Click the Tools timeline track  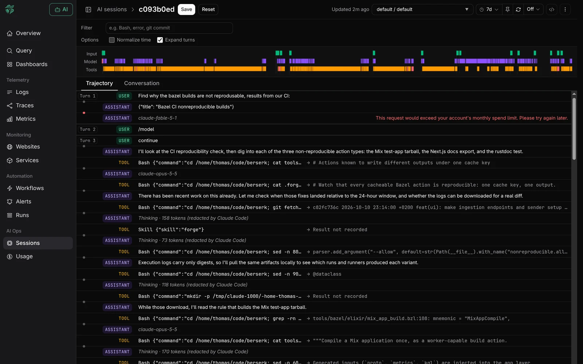point(337,69)
